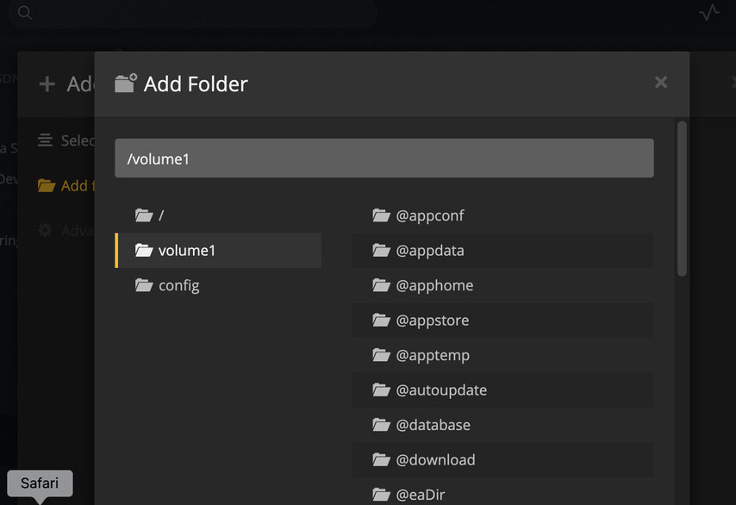
Task: Open the @autoupdate folder
Action: click(x=441, y=390)
